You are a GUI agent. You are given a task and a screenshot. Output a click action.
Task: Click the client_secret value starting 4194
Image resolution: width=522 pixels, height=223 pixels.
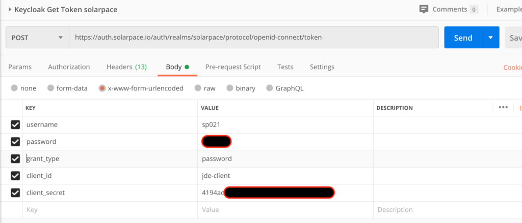coord(285,193)
